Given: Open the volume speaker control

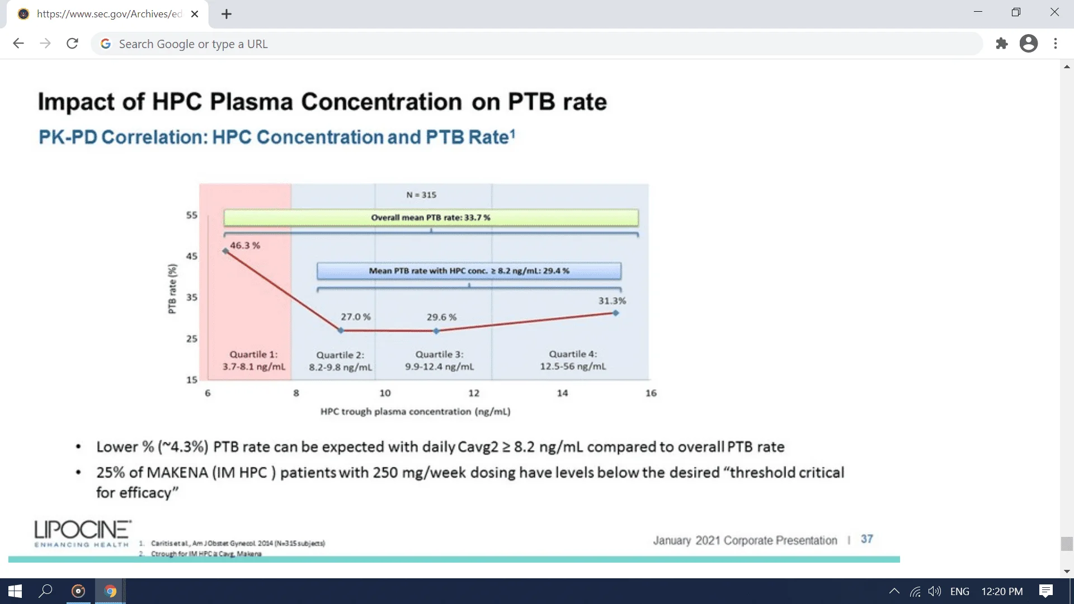Looking at the screenshot, I should (934, 591).
